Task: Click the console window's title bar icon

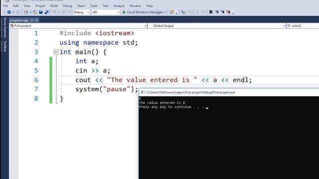Action: pos(143,92)
